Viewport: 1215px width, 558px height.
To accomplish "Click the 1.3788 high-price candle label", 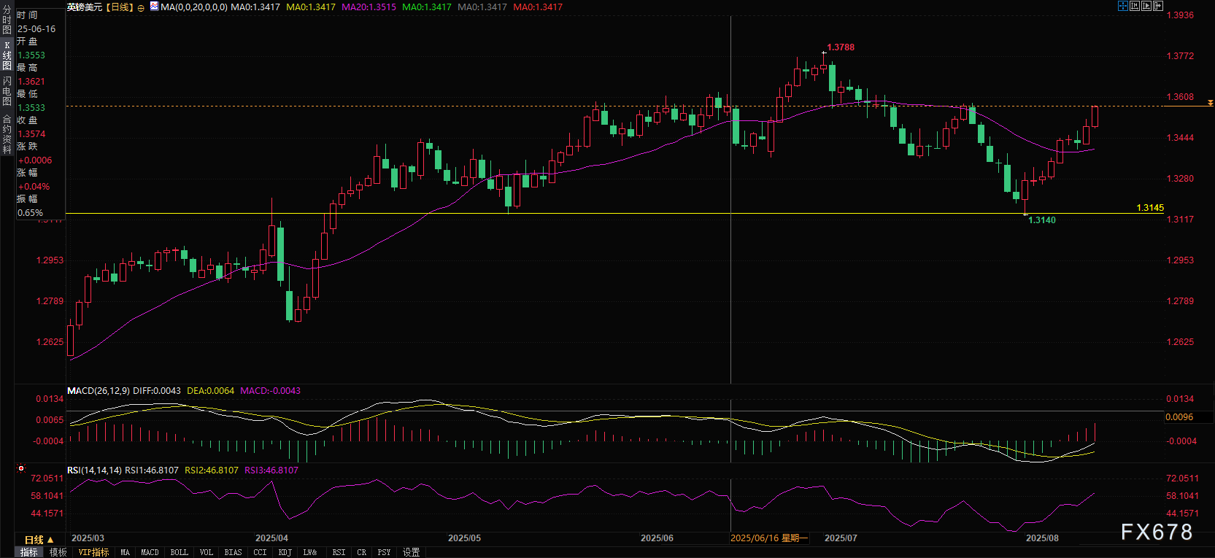I will pos(841,47).
